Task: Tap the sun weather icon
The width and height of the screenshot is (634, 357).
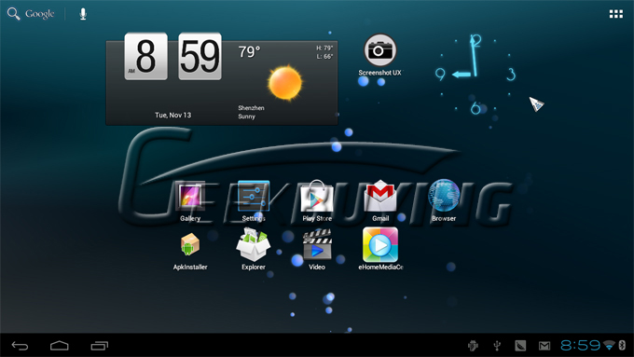Action: click(285, 82)
